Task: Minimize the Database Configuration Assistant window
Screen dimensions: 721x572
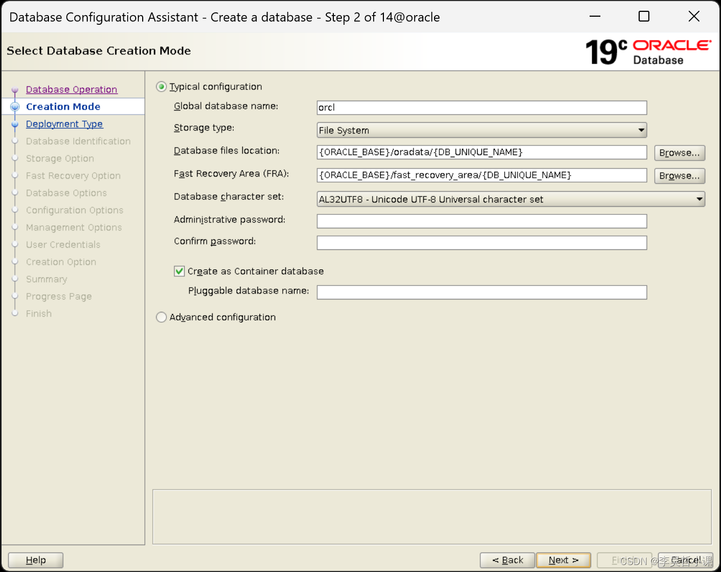Action: (595, 17)
